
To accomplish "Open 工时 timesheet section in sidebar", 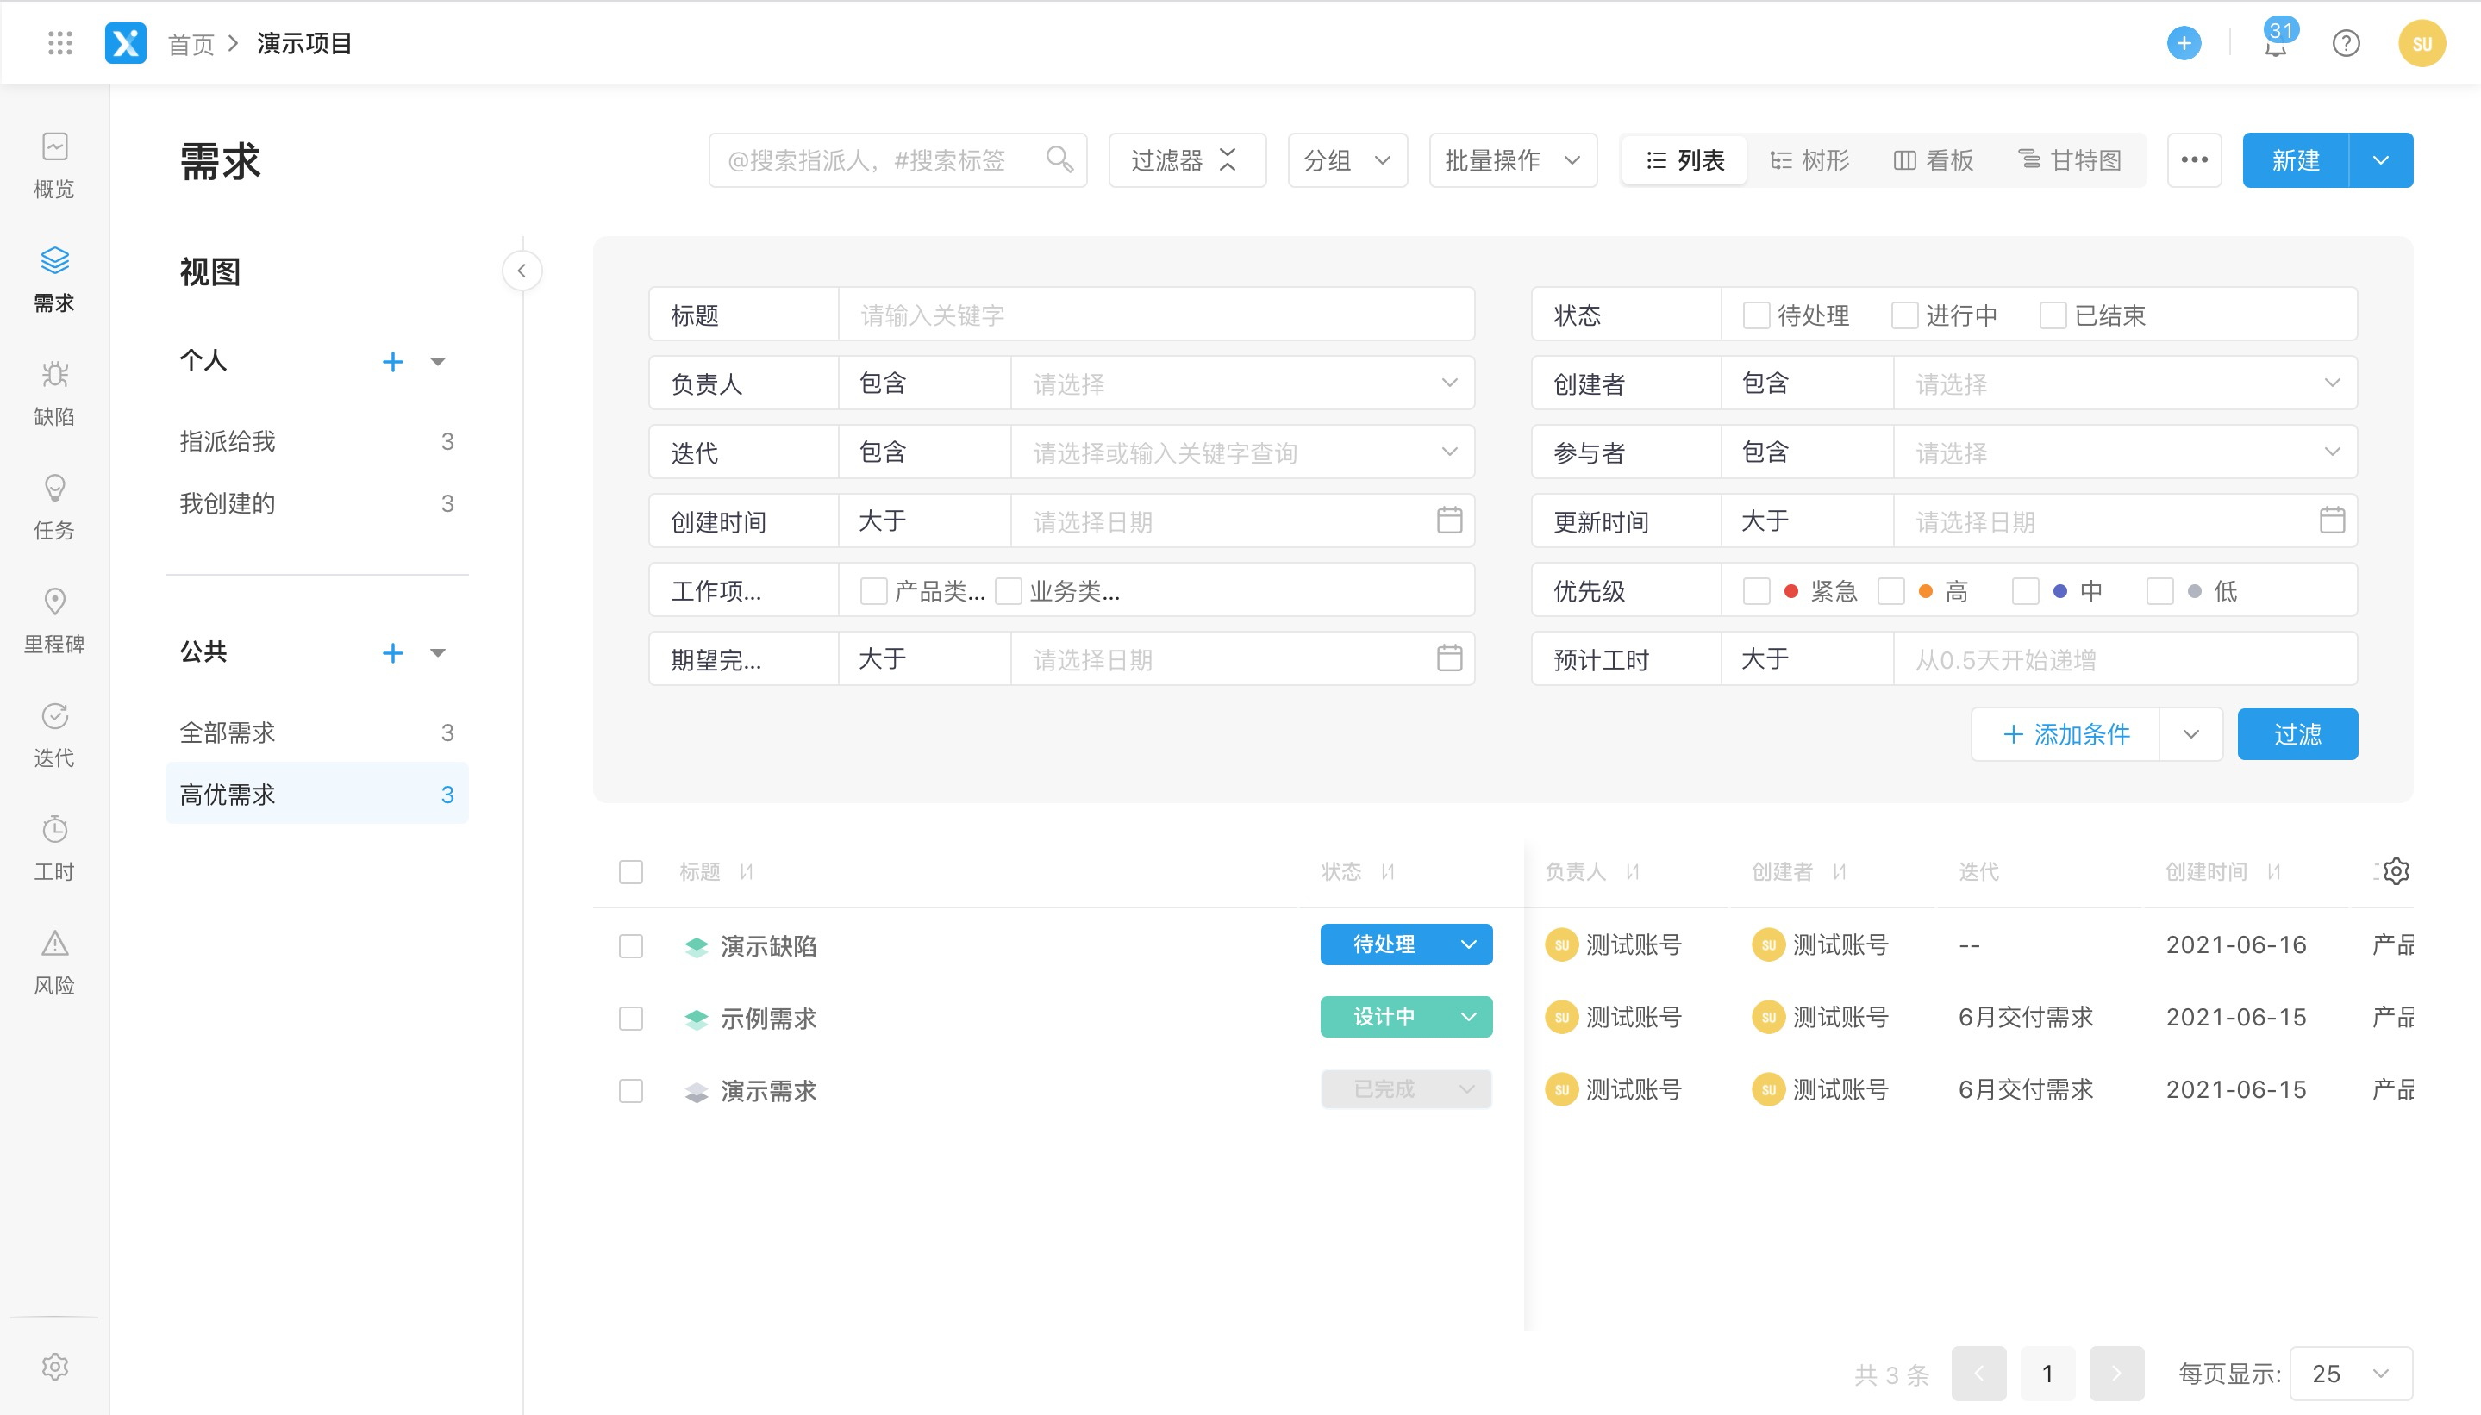I will (54, 849).
